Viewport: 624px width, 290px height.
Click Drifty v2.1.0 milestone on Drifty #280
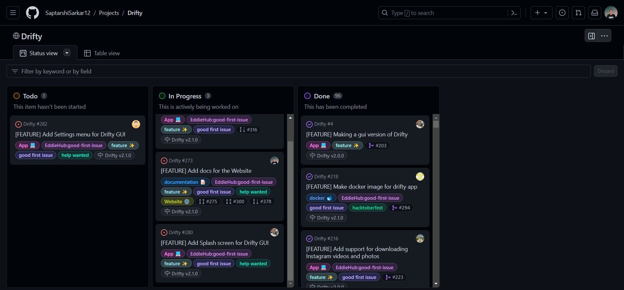pyautogui.click(x=181, y=273)
